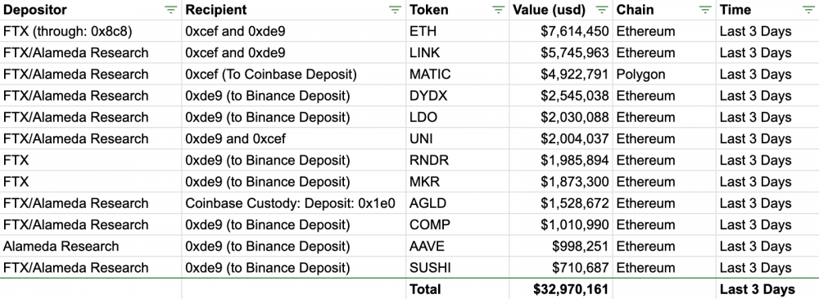Viewport: 819px width, 299px height.
Task: Select the Value (usd) header cell
Action: point(561,10)
